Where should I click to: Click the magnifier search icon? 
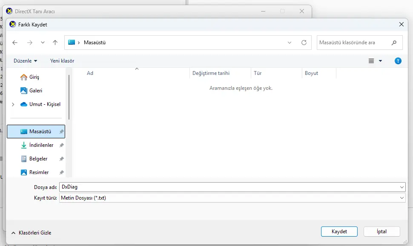point(394,43)
